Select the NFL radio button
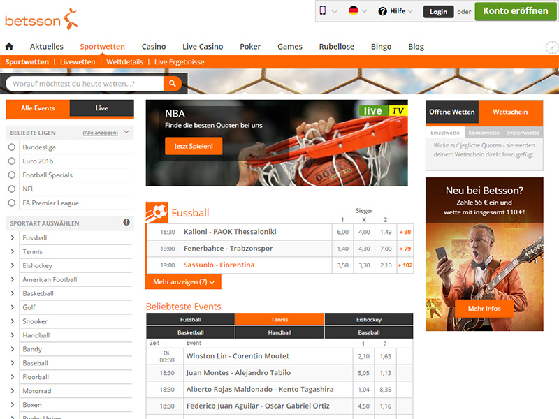This screenshot has height=419, width=559. click(x=12, y=189)
